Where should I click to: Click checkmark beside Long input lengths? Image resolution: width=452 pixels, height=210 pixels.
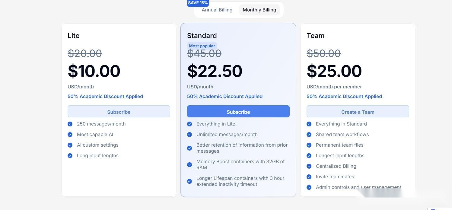coord(70,156)
